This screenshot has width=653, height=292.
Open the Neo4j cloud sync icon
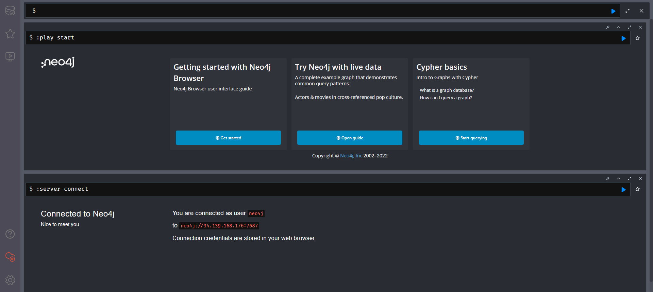10,257
